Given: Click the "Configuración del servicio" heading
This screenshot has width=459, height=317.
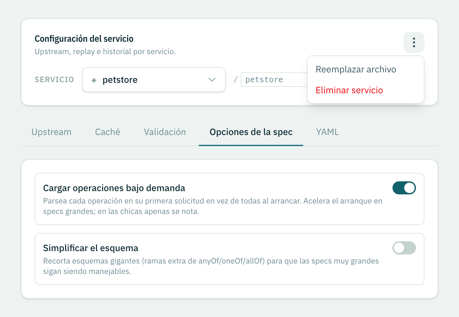Looking at the screenshot, I should [x=84, y=39].
